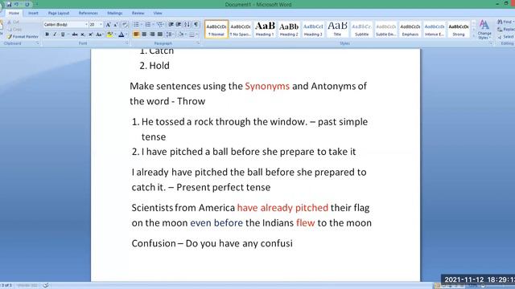This screenshot has width=515, height=289.
Task: Apply highlight color to text
Action: pyautogui.click(x=109, y=35)
